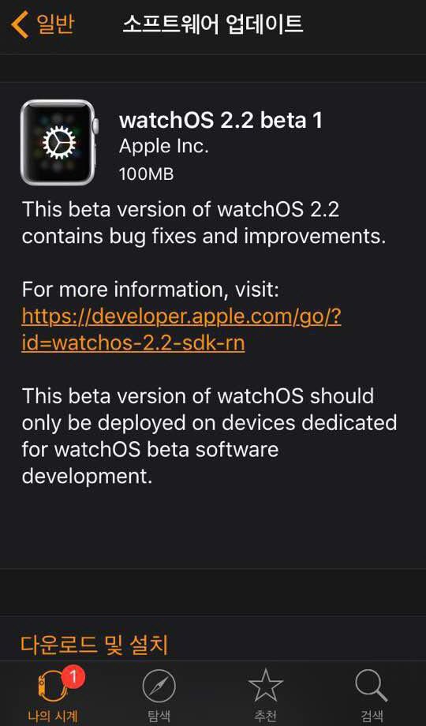Tap the watchOS 2.2 beta 1 title
The height and width of the screenshot is (726, 426).
[220, 121]
